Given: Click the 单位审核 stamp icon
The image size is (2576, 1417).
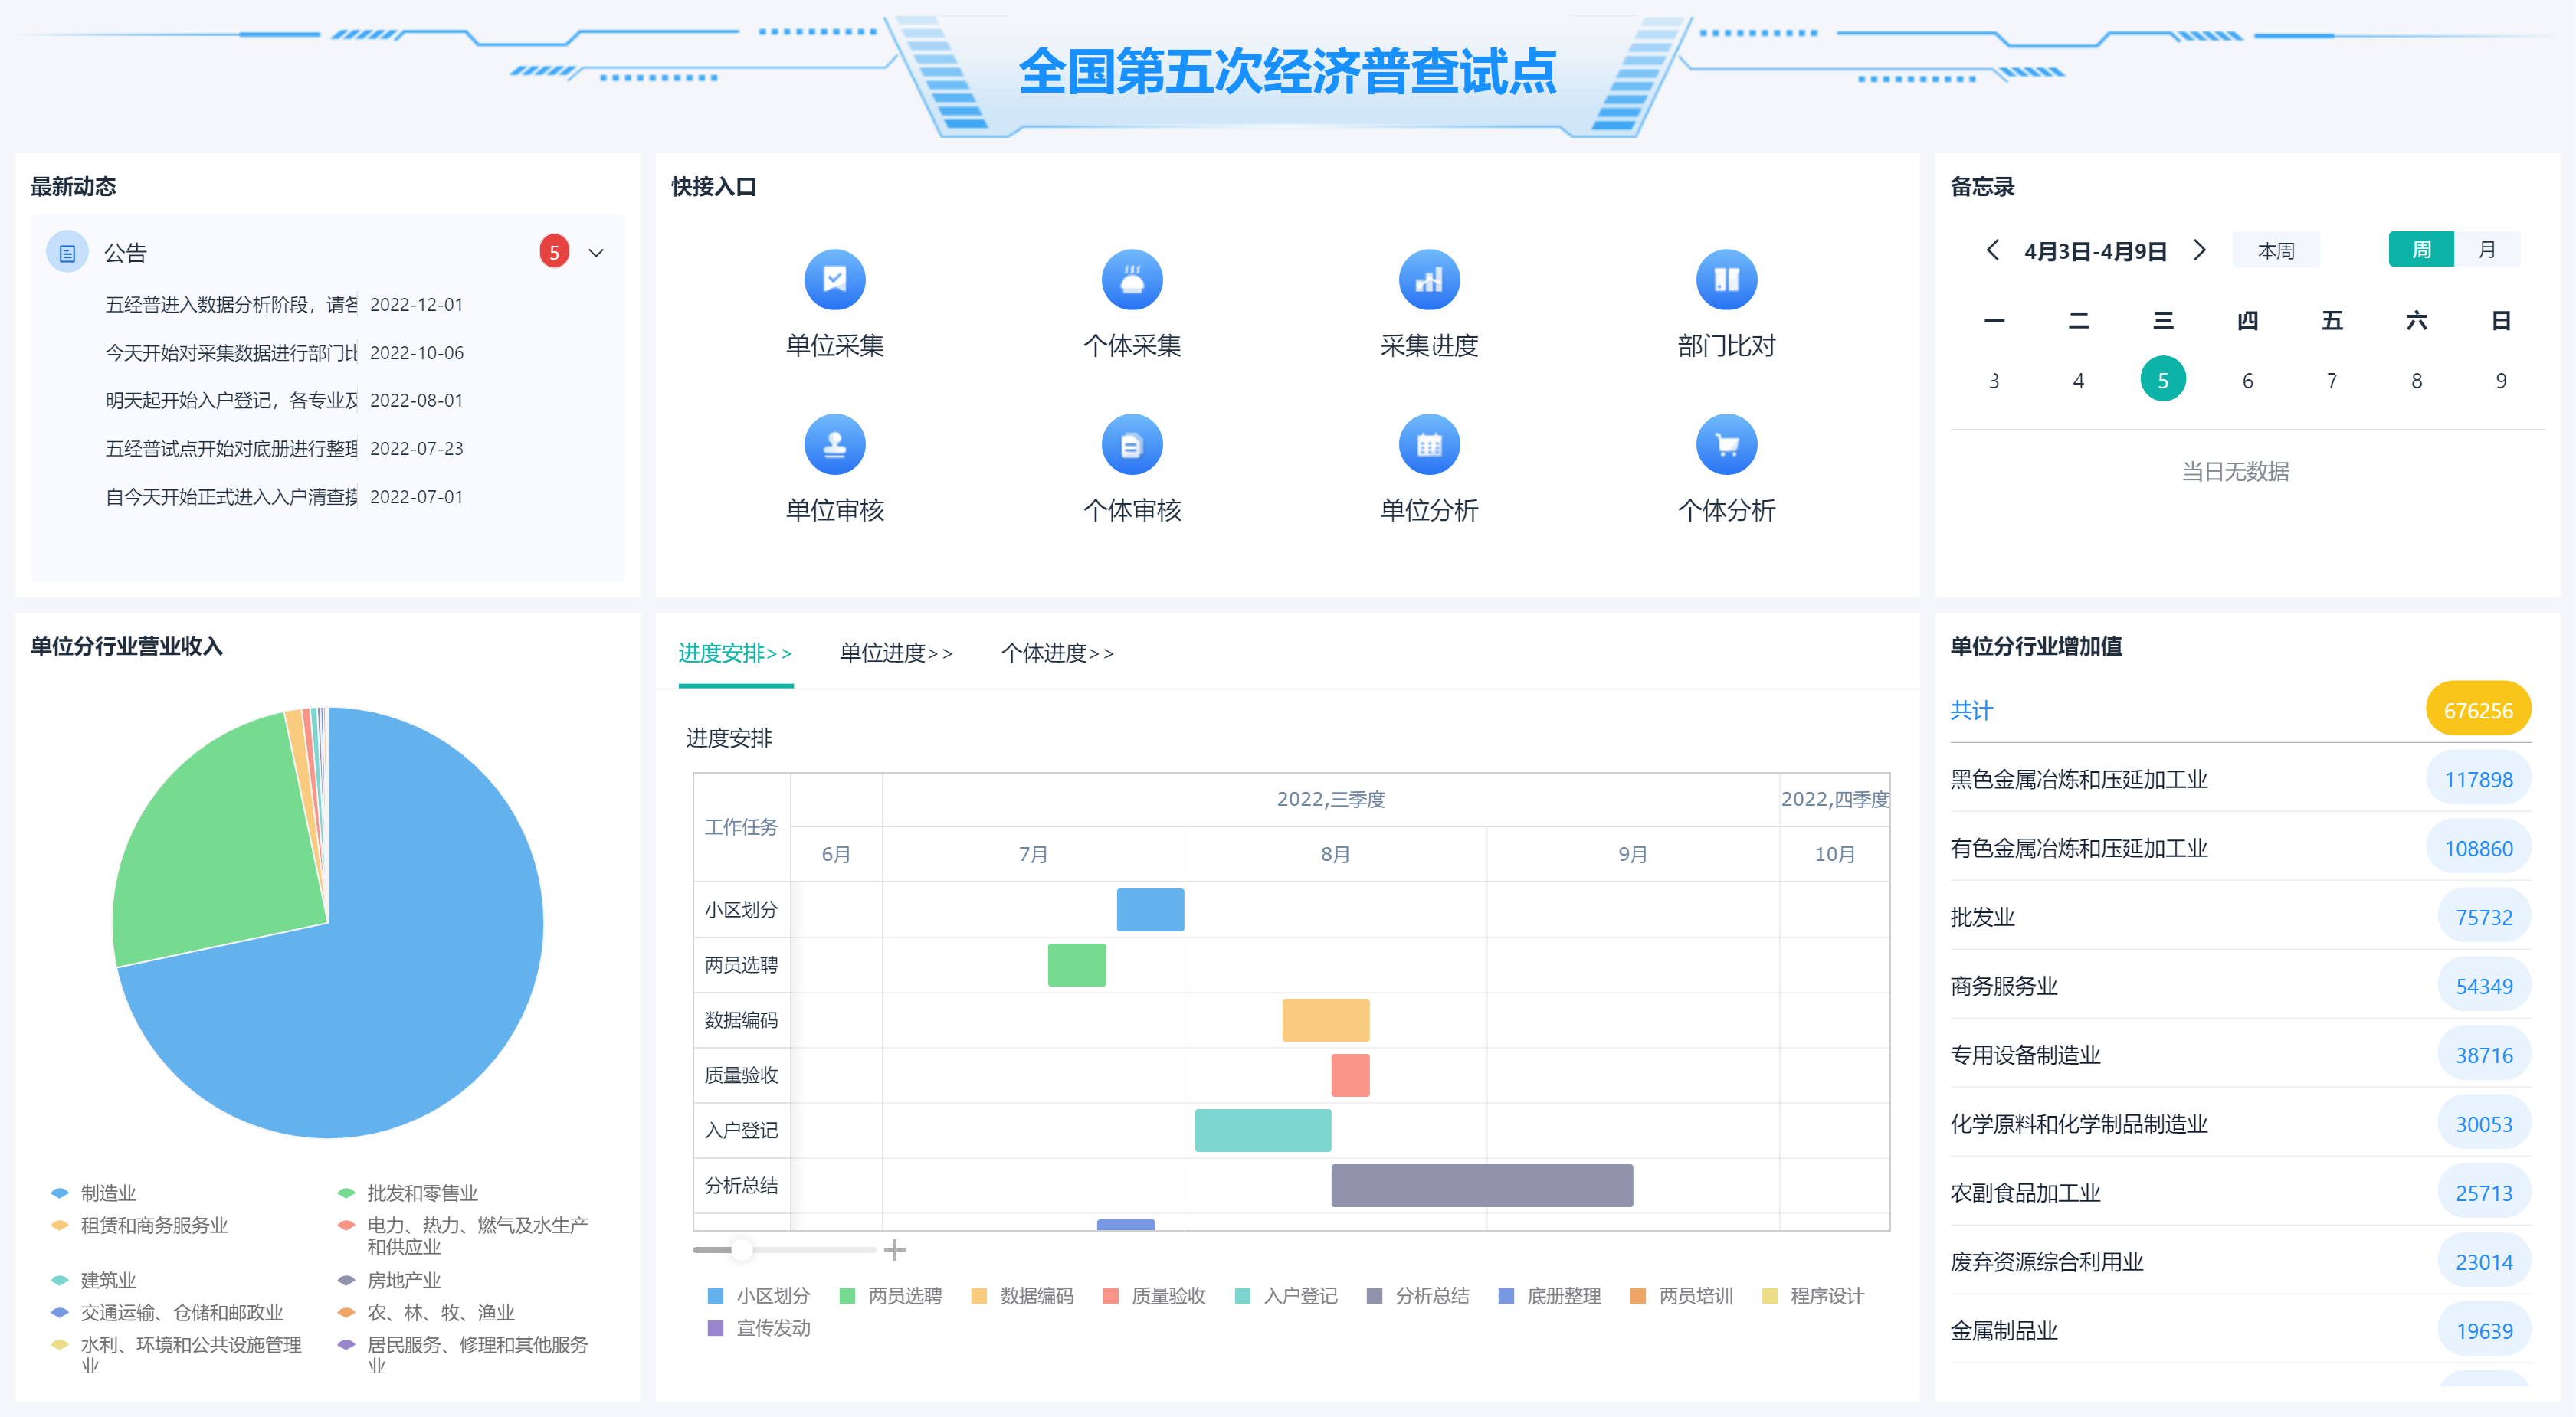Looking at the screenshot, I should [834, 444].
